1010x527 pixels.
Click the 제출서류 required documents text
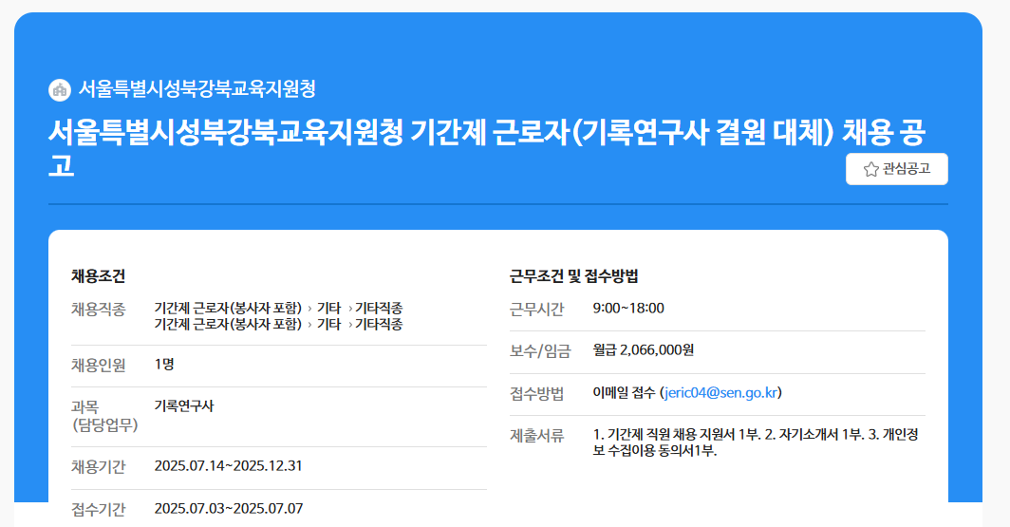point(756,442)
